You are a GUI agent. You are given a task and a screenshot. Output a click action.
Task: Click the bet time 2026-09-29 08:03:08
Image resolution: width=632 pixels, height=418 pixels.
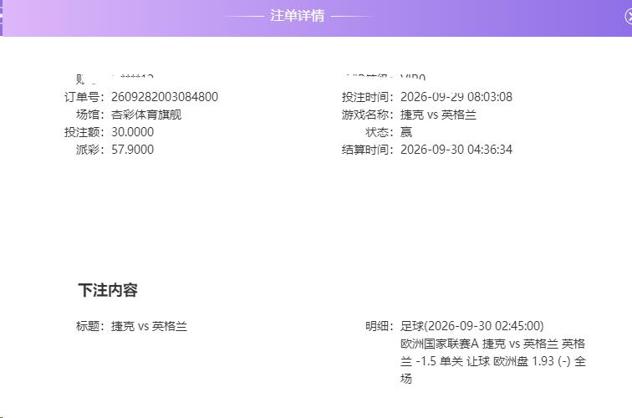456,97
